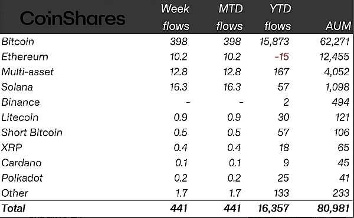The width and height of the screenshot is (354, 218).
Task: Select the MTD flows column header
Action: pyautogui.click(x=230, y=18)
